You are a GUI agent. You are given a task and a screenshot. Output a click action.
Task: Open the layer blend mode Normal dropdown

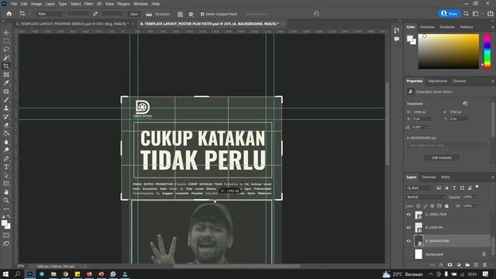pos(425,197)
